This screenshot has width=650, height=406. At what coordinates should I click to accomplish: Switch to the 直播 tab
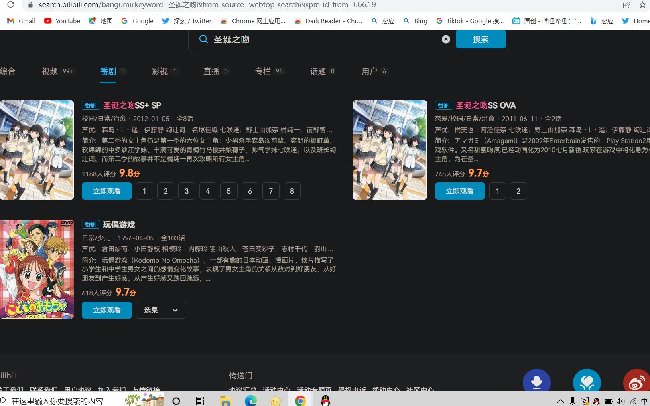pyautogui.click(x=216, y=71)
